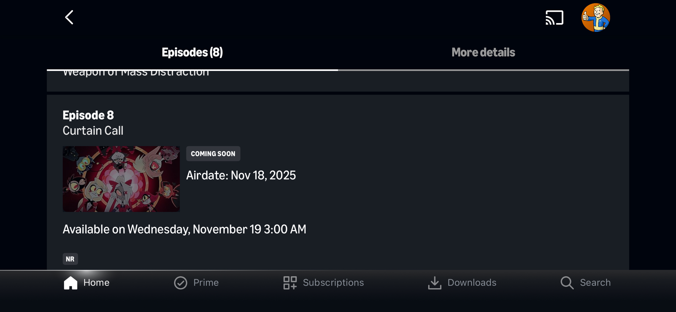676x312 pixels.
Task: Tap the Prime checkmark icon
Action: [x=180, y=283]
